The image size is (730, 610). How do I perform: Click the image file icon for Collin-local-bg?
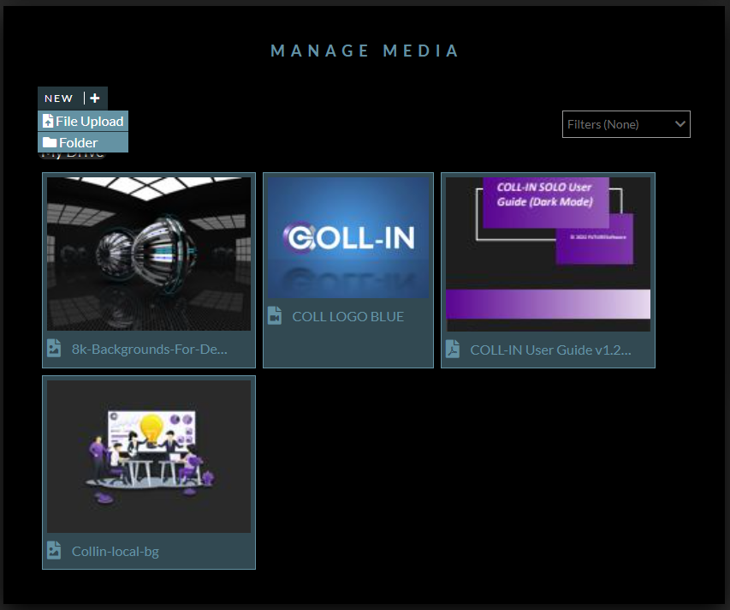tap(54, 551)
